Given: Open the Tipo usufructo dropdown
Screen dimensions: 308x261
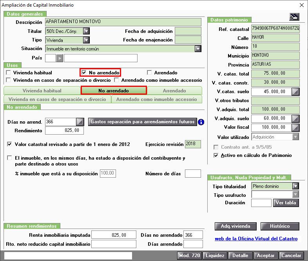Looking at the screenshot, I should [x=295, y=194].
